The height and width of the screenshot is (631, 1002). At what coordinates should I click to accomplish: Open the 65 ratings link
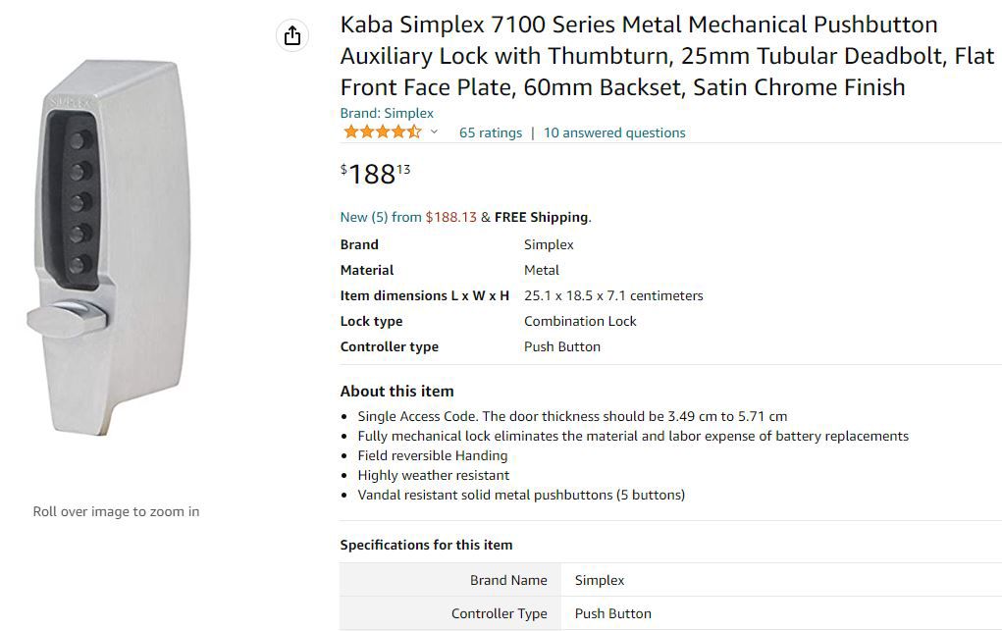point(491,132)
